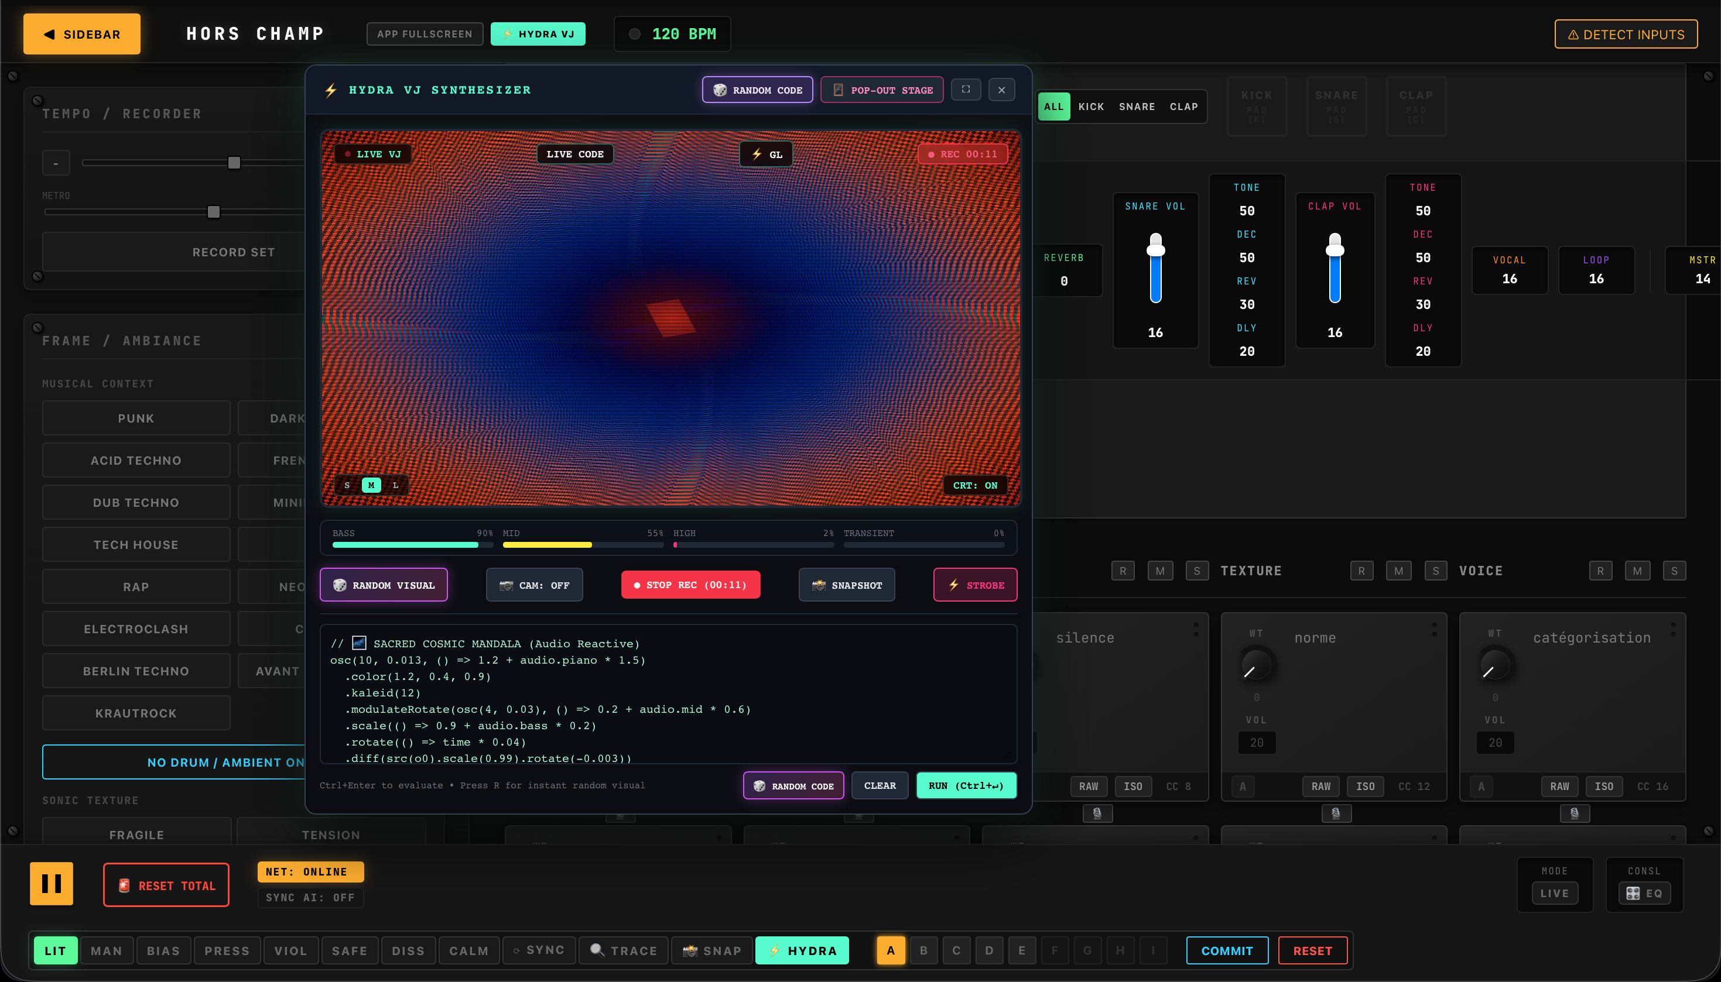This screenshot has height=982, width=1721.
Task: Click the Detect Inputs warning button
Action: point(1626,35)
